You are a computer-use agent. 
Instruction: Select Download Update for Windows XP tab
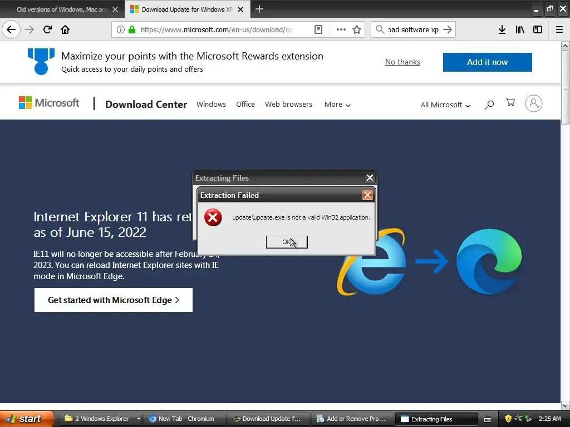(x=186, y=9)
